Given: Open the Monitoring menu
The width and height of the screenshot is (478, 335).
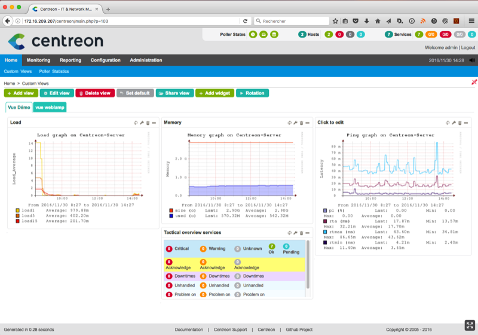Looking at the screenshot, I should (x=38, y=60).
